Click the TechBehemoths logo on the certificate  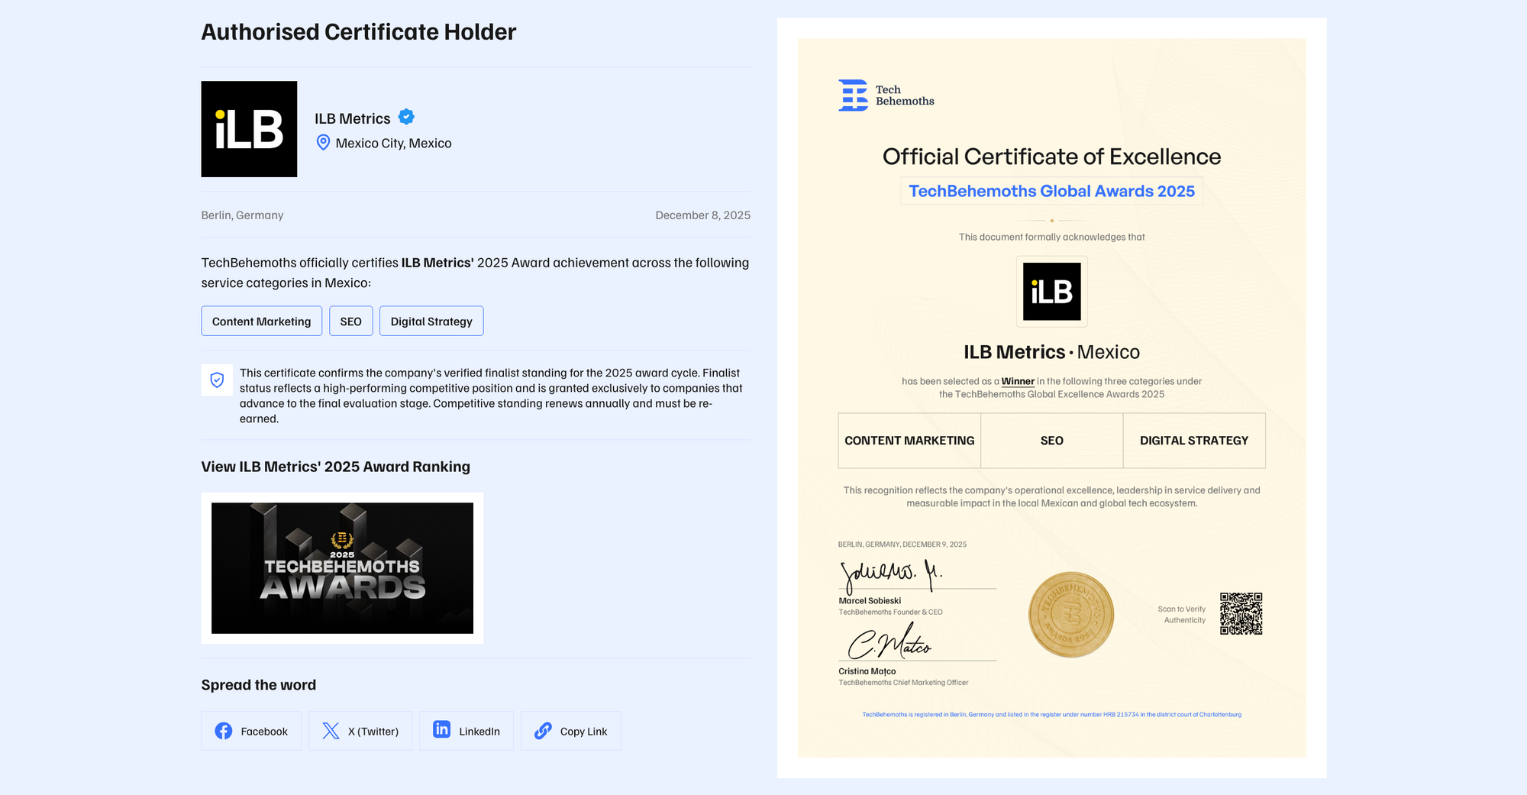(x=886, y=95)
